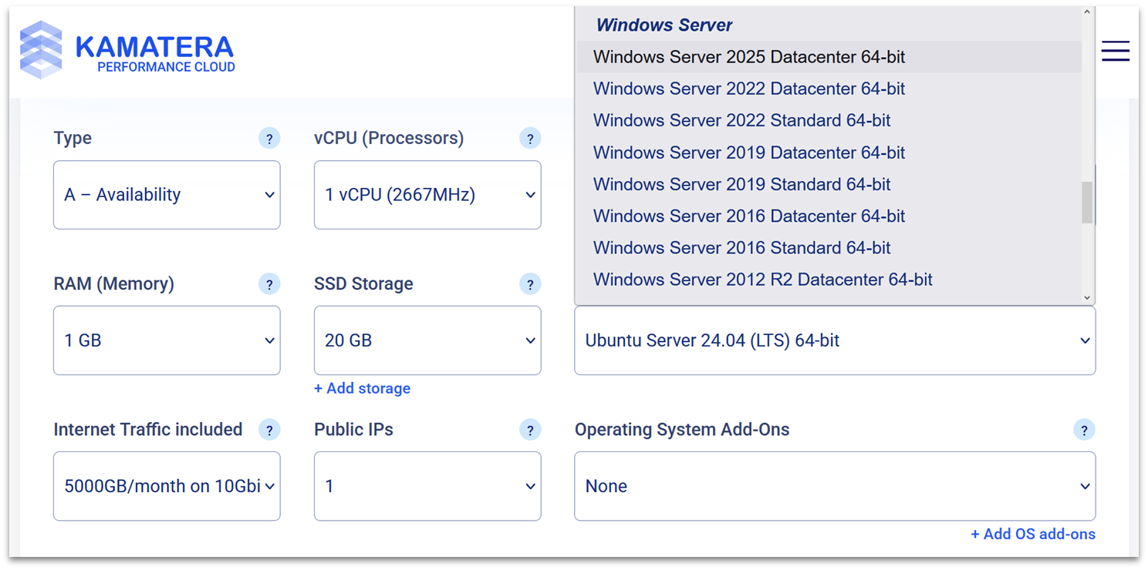Click the Operating System Add-Ons label
Screen dimensions: 1148x570
(682, 430)
